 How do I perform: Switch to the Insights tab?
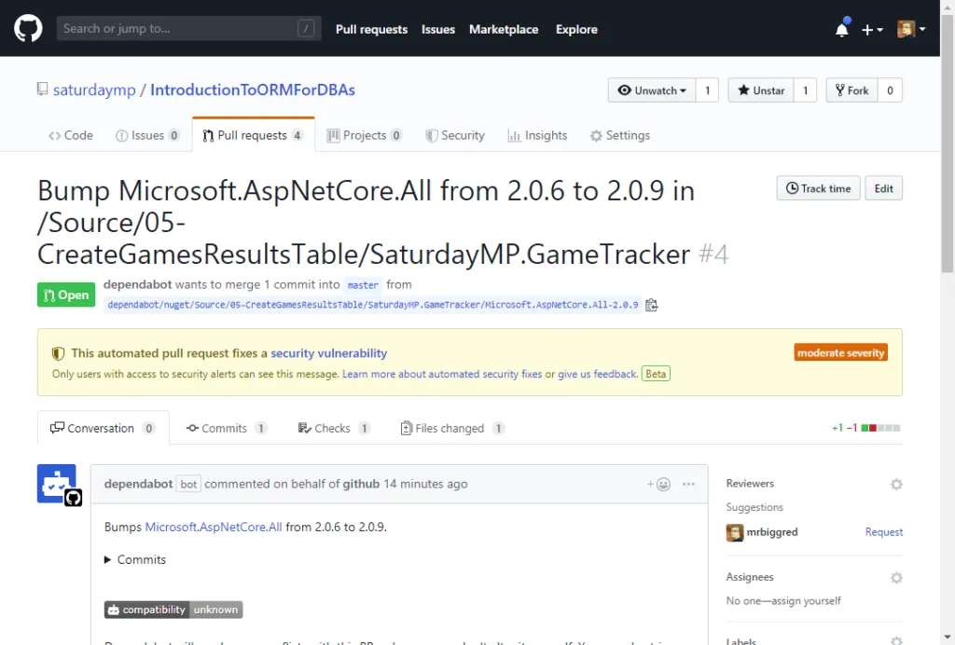pos(537,135)
